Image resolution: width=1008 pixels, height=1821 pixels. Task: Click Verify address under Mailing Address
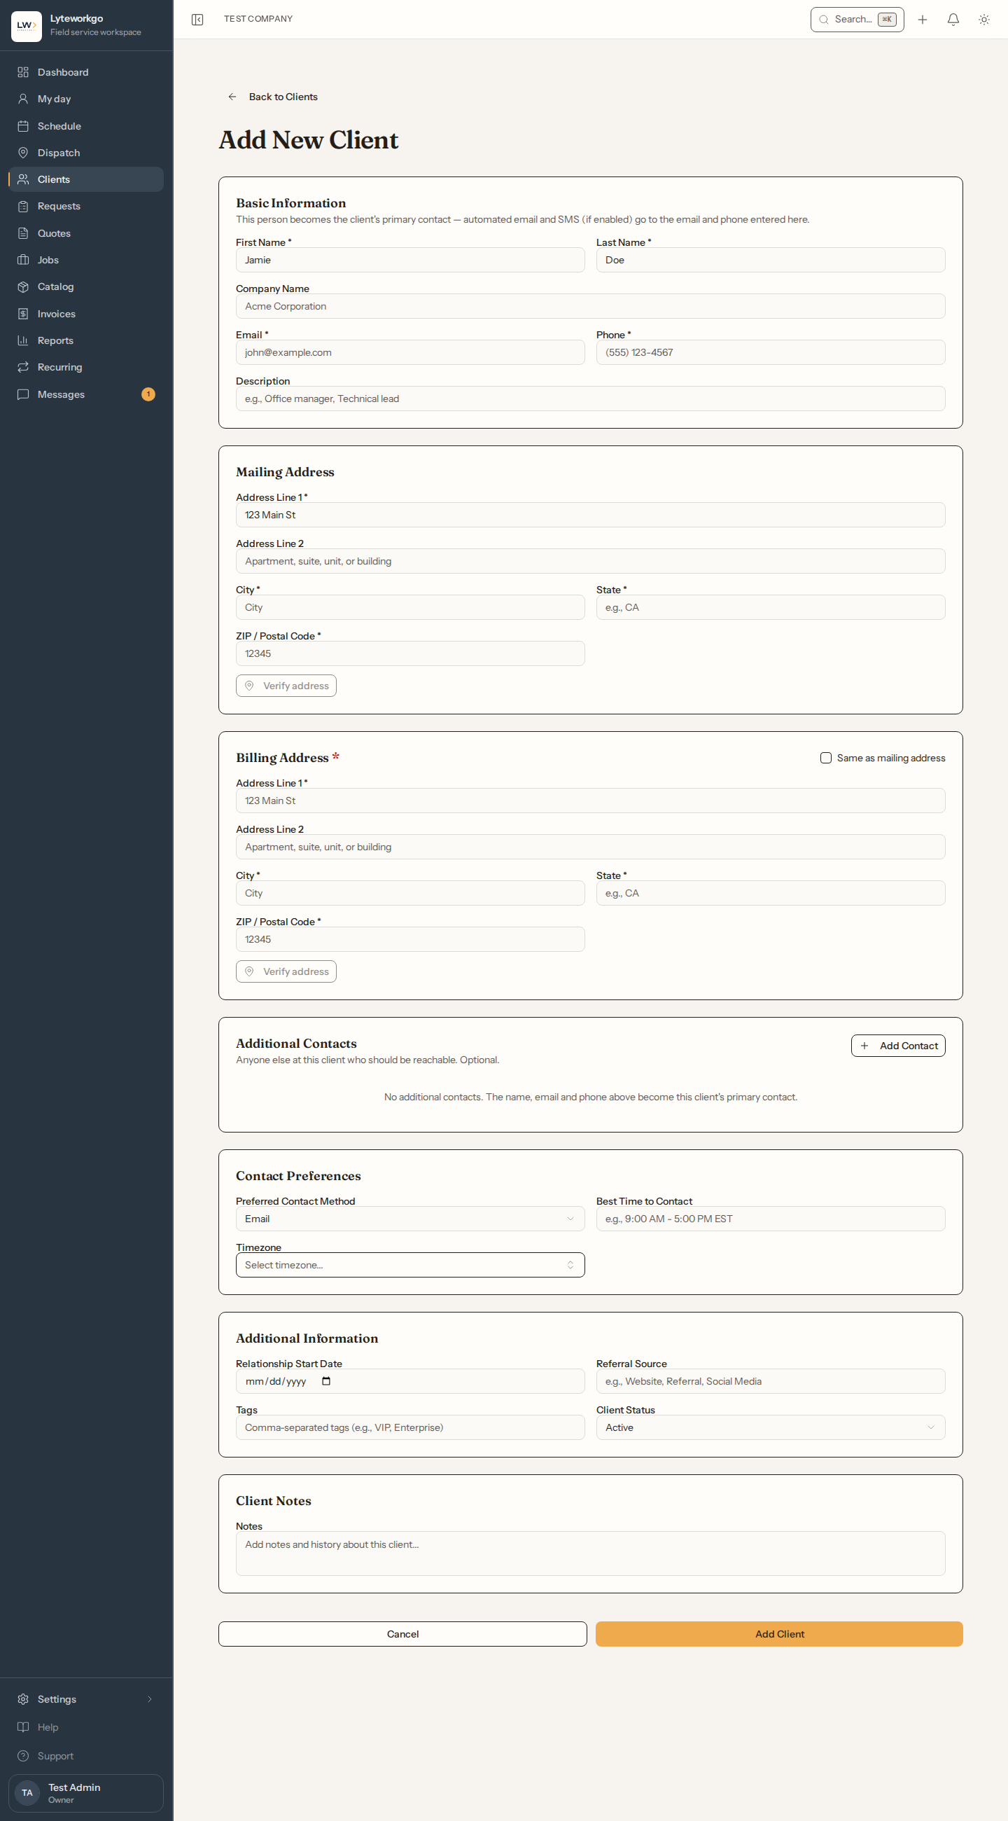(x=286, y=686)
